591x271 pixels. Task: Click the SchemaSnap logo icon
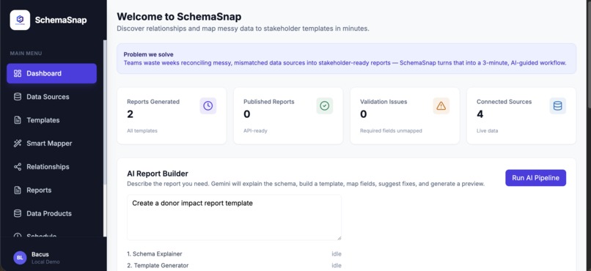[x=20, y=20]
